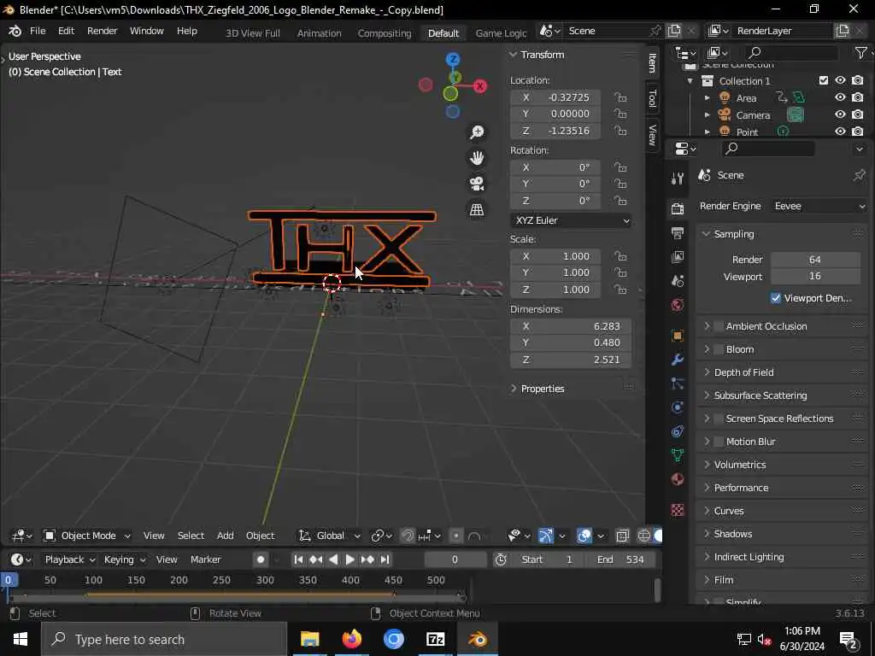This screenshot has height=656, width=875.
Task: Open Particles properties tab
Action: pyautogui.click(x=678, y=384)
